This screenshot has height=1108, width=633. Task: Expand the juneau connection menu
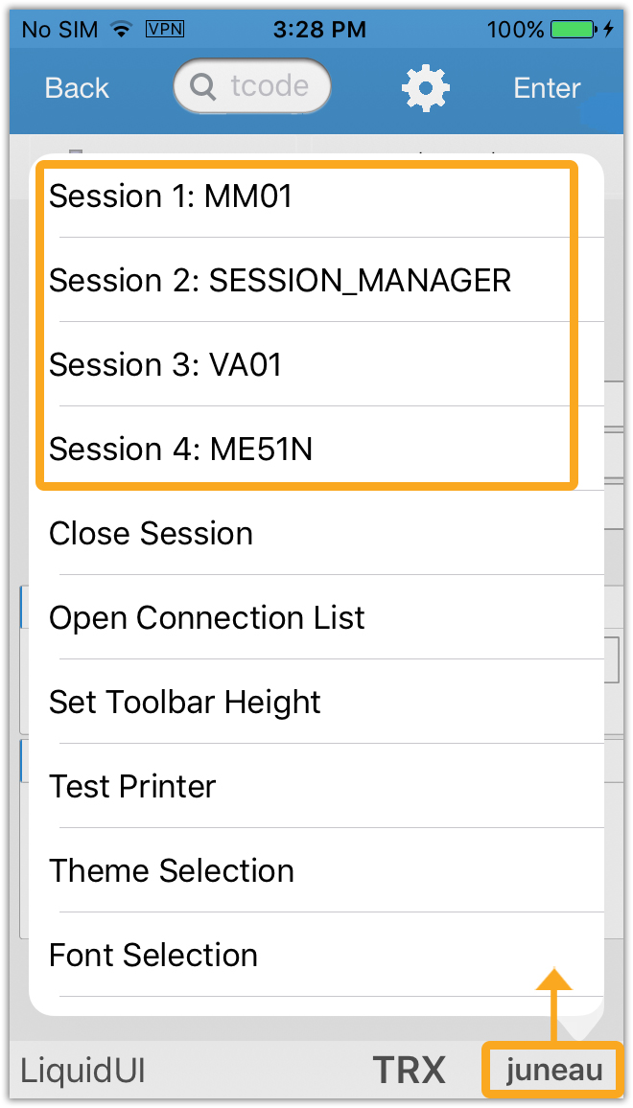click(553, 1070)
